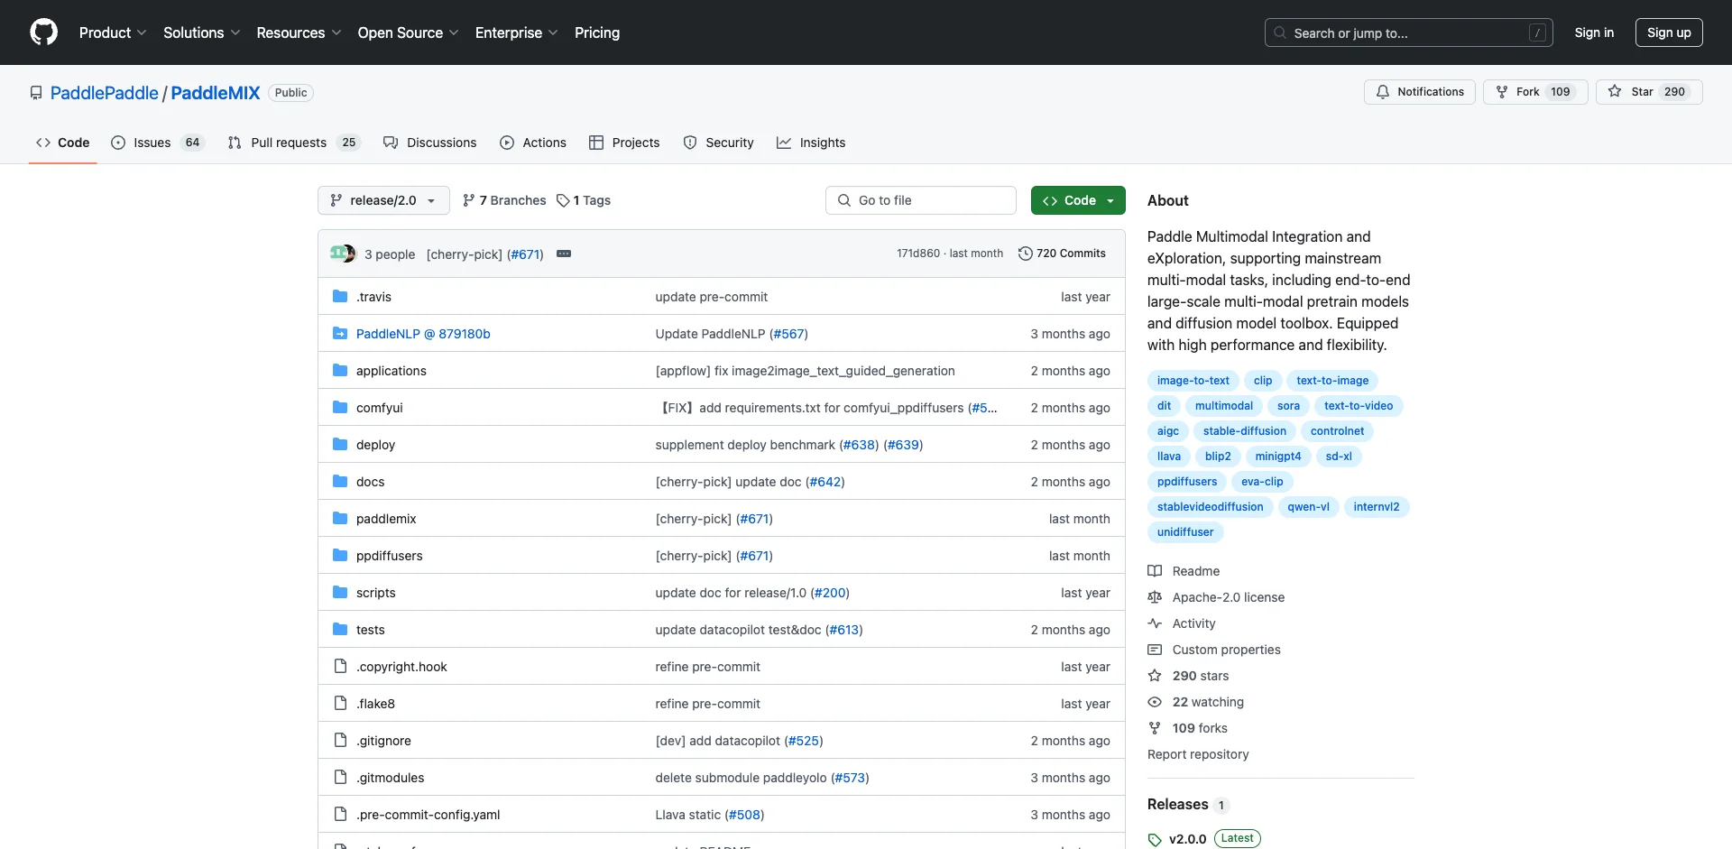This screenshot has height=849, width=1732.
Task: Switch to the Security tab
Action: (x=718, y=143)
